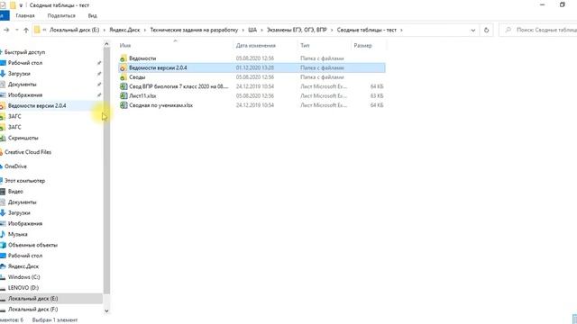This screenshot has height=324, width=577.
Task: Expand quick access toolbar customize arrow
Action: click(x=21, y=5)
